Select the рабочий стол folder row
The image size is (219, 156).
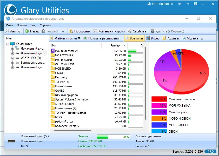point(97,121)
